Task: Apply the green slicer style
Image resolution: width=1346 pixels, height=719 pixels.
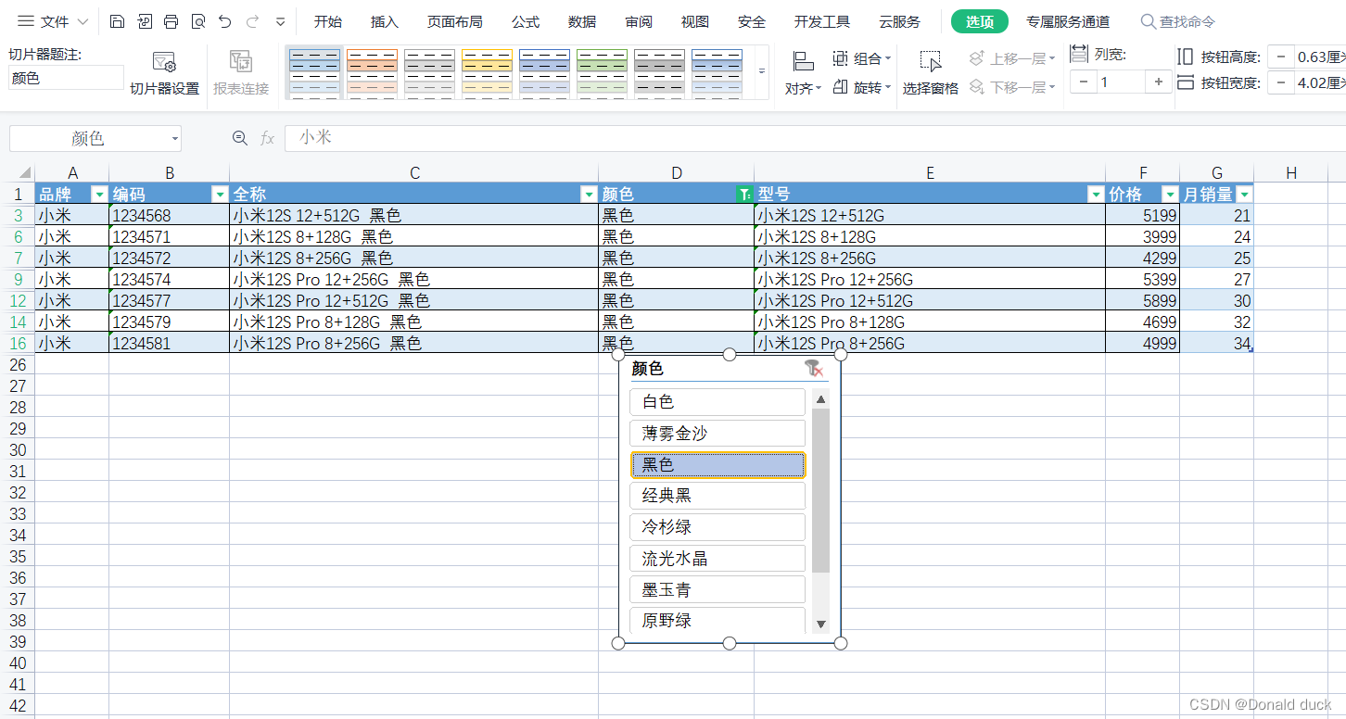Action: pyautogui.click(x=602, y=73)
